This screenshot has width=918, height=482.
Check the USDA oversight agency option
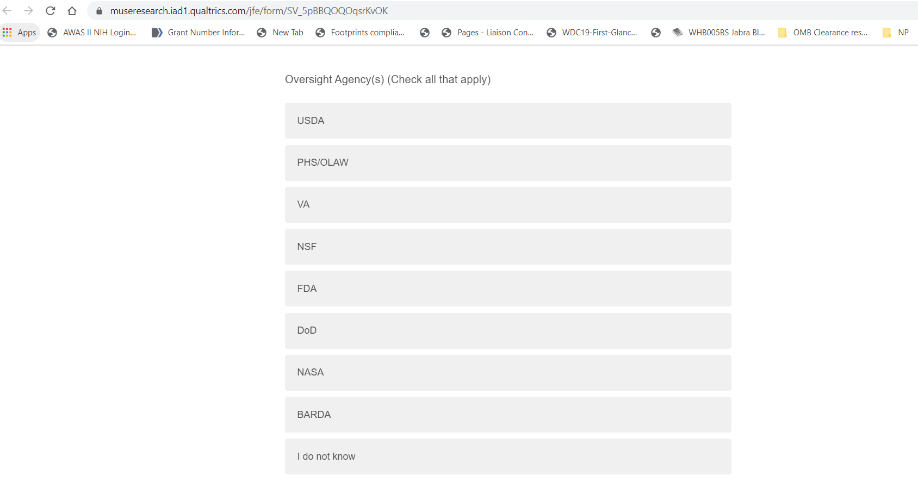click(x=508, y=121)
